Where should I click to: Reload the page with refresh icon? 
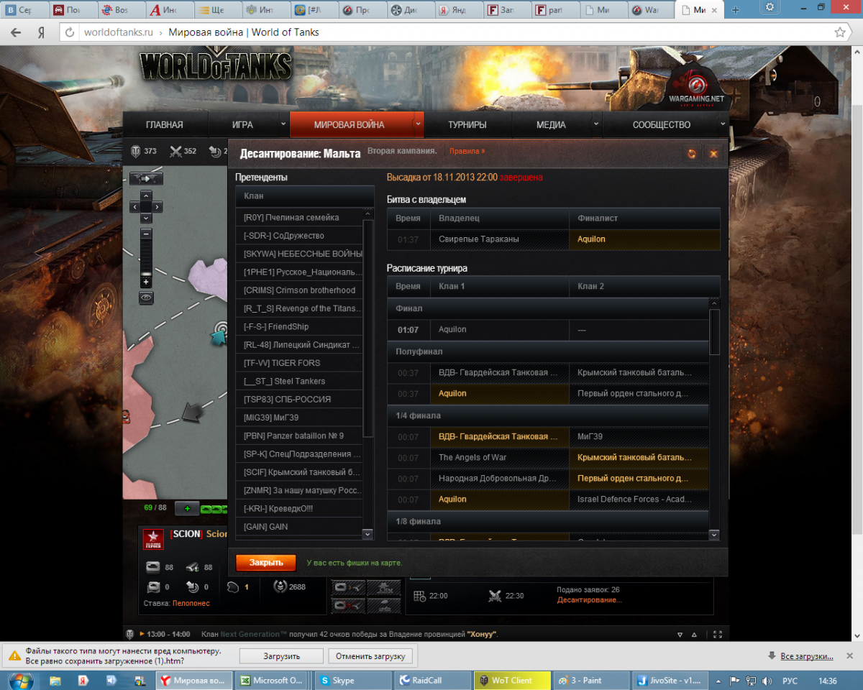70,32
